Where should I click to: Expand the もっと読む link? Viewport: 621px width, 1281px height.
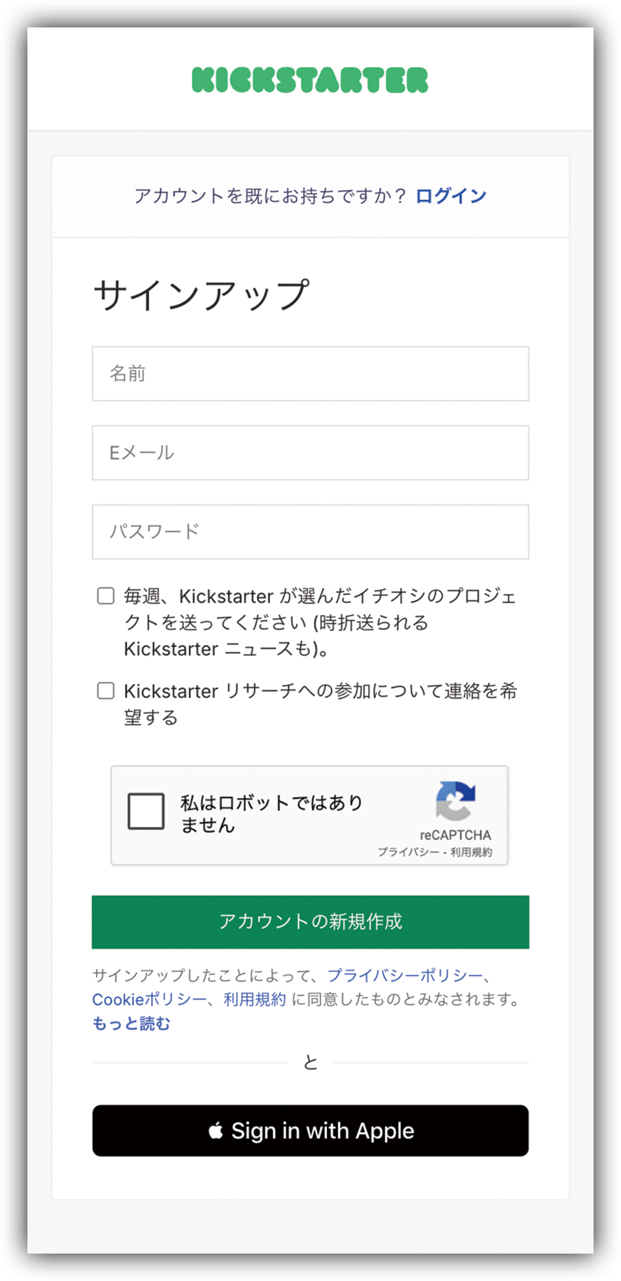(x=131, y=1024)
